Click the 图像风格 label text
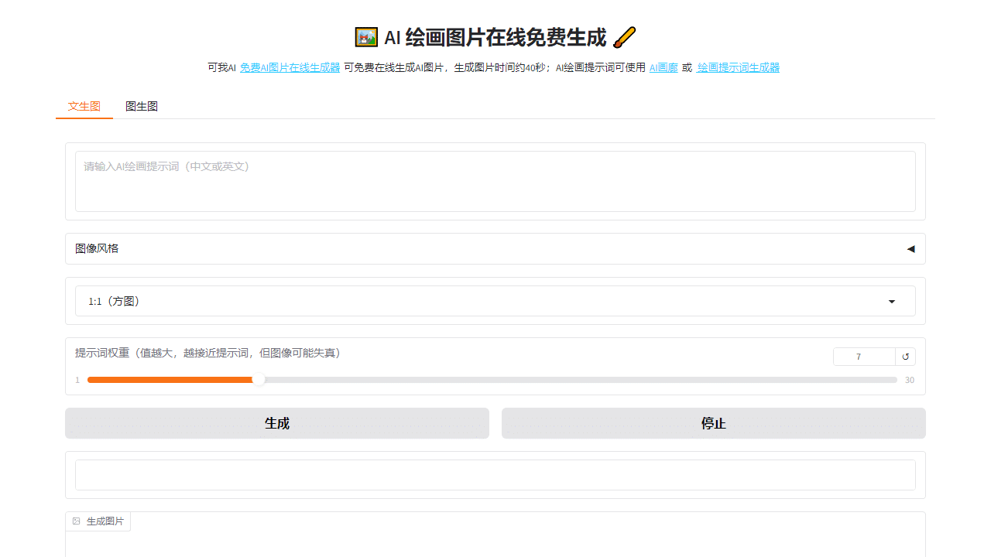This screenshot has width=991, height=557. (x=97, y=248)
